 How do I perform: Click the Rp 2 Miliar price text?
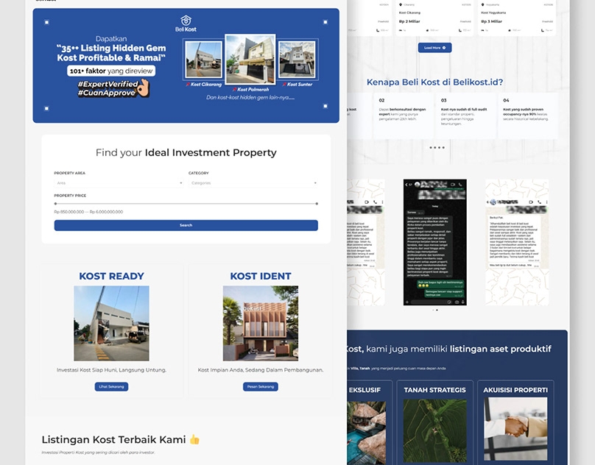tap(409, 21)
